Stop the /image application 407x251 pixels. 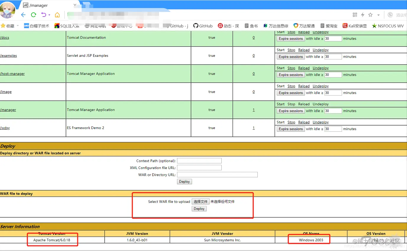point(291,86)
